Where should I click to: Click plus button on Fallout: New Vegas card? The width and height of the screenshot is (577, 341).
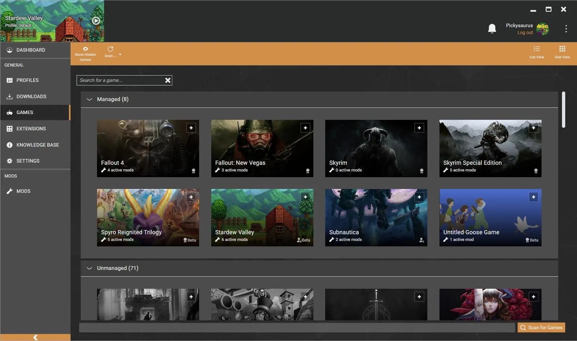[x=305, y=128]
